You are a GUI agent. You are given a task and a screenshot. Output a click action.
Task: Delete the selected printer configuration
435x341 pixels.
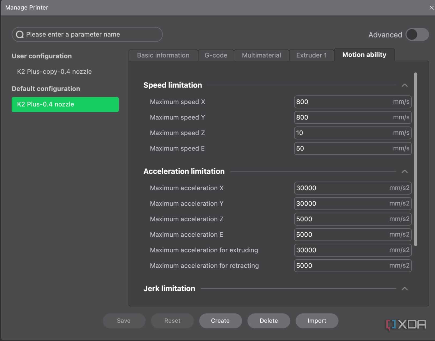269,321
